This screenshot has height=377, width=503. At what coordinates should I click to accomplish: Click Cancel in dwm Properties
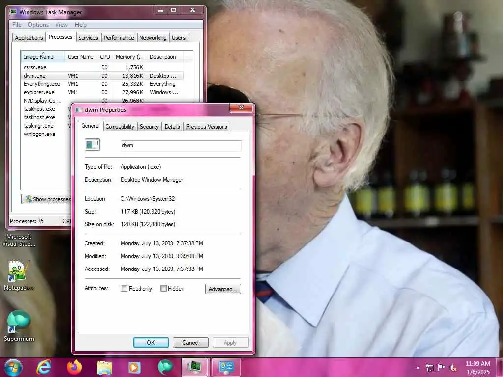point(191,342)
